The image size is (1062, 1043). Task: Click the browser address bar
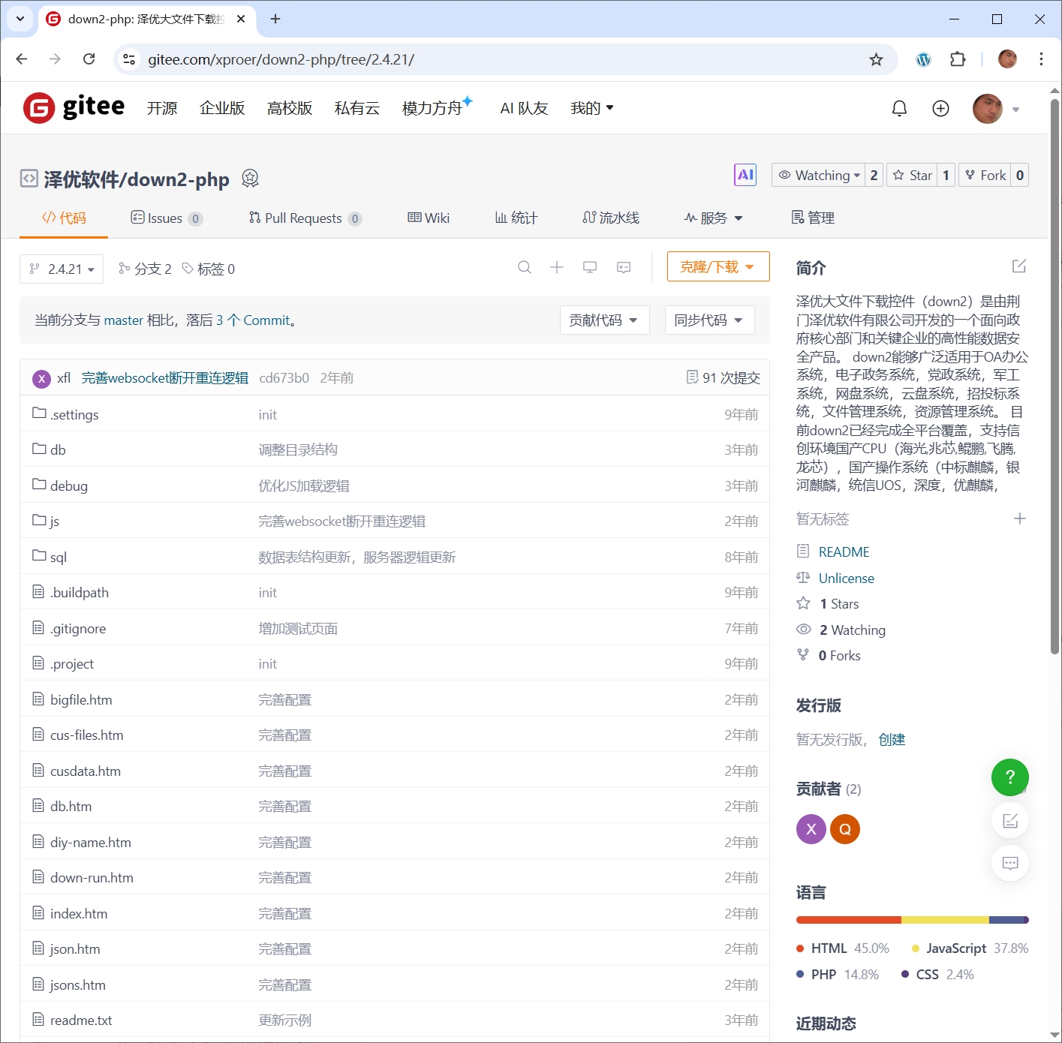[x=495, y=59]
